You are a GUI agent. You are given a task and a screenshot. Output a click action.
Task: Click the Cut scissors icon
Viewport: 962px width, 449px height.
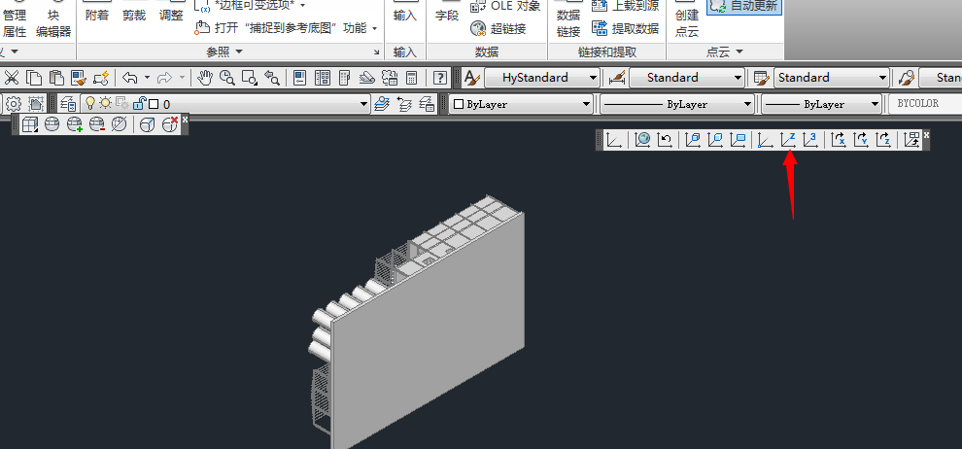pyautogui.click(x=12, y=78)
